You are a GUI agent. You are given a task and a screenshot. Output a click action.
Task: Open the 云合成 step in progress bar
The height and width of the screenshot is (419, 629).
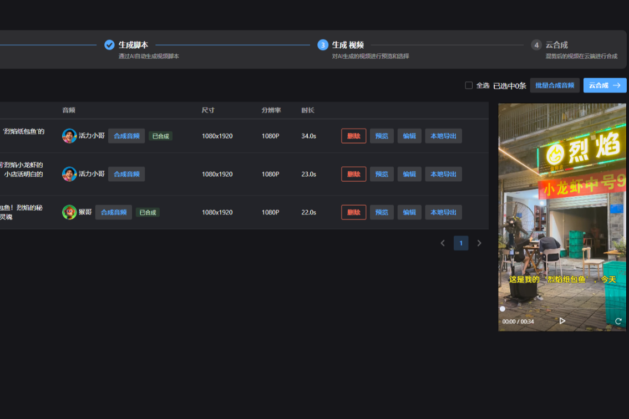556,45
